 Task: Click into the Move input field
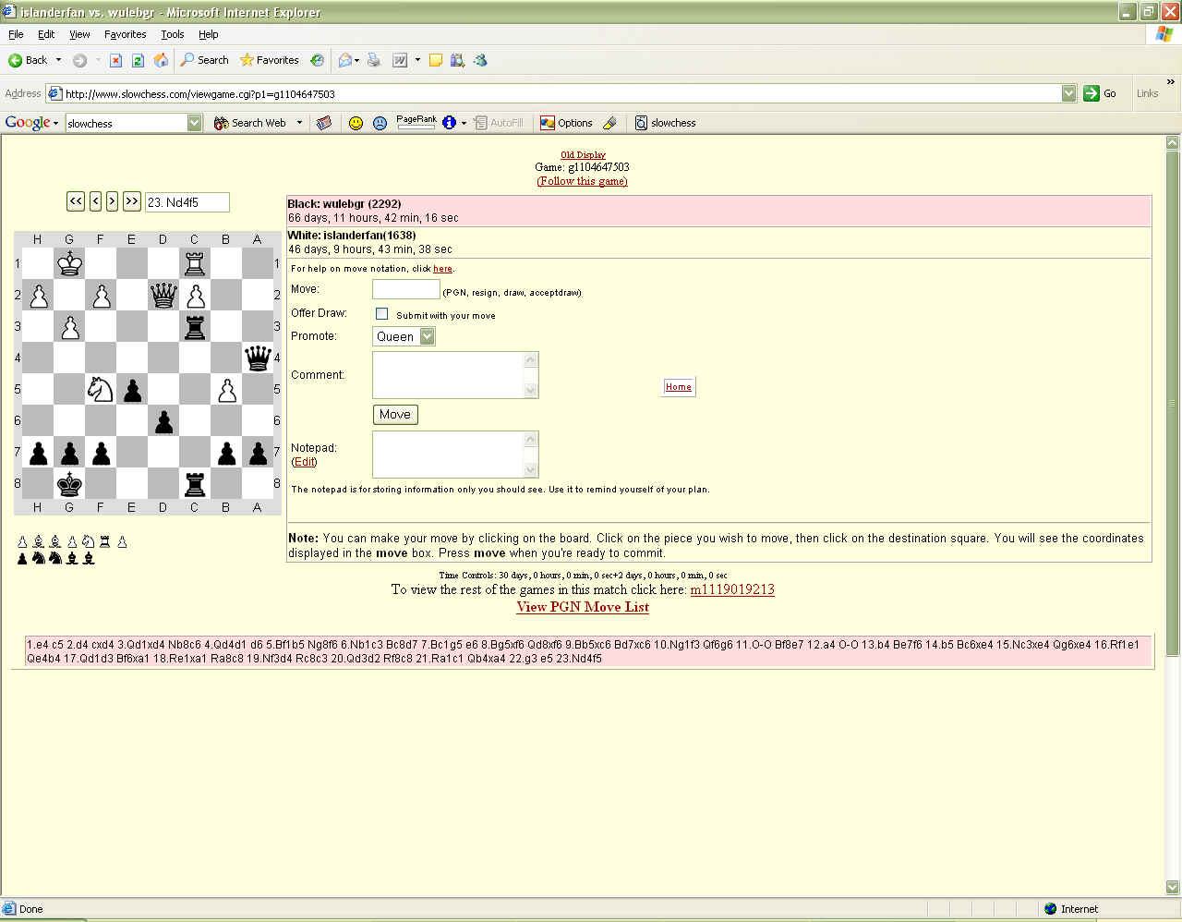(405, 290)
